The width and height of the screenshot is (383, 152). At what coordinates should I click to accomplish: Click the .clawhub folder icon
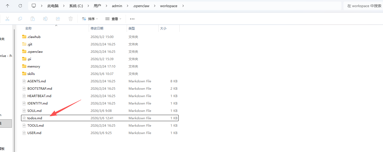pos(24,37)
